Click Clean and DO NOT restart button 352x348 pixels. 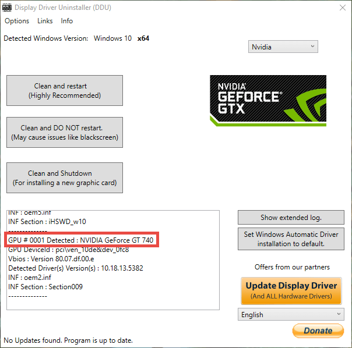tap(65, 132)
